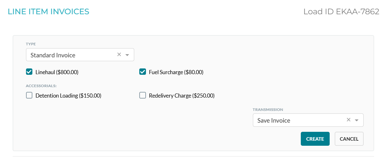Uncheck the Fuel Surcharge ($80.00) checkbox
Viewport: 389px width, 160px height.
[142, 72]
